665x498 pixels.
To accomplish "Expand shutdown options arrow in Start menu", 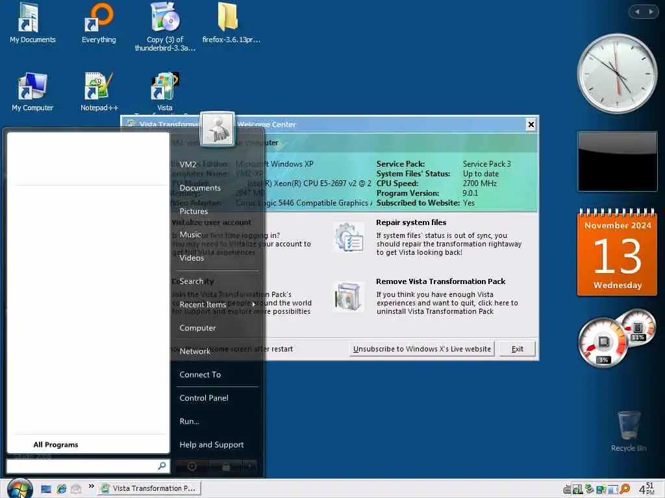I will click(249, 466).
